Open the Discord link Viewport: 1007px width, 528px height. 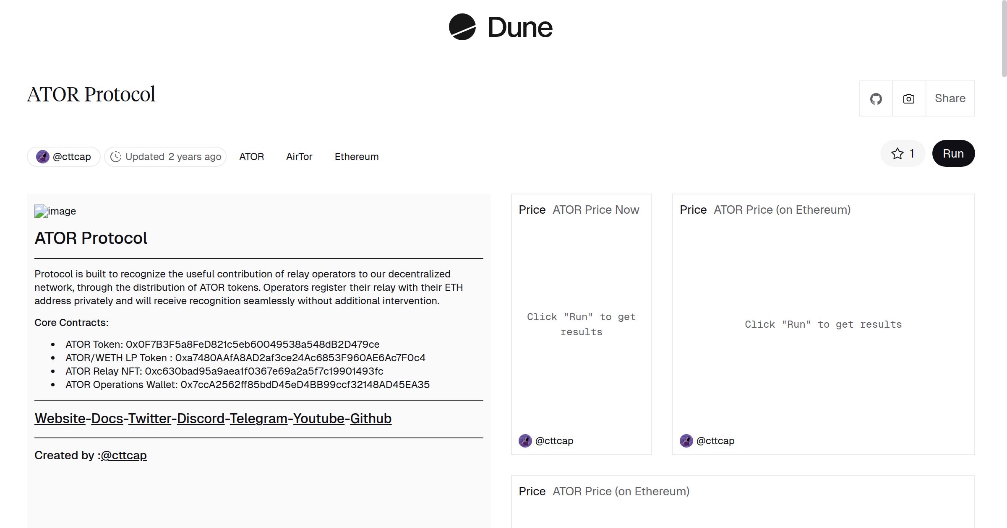click(201, 419)
